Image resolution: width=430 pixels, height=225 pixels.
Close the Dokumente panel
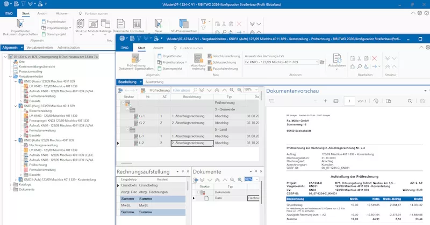[x=261, y=171]
